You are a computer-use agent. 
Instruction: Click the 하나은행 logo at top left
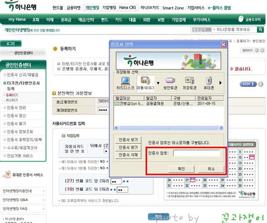pos(21,6)
